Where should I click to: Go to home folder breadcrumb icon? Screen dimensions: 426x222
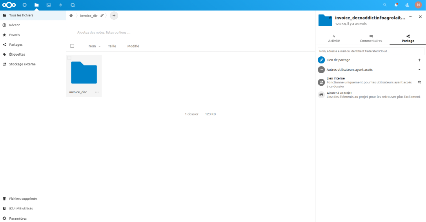point(71,15)
